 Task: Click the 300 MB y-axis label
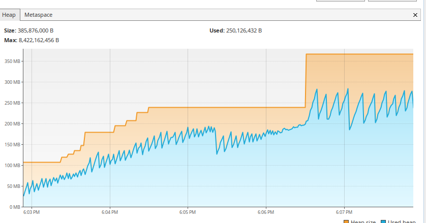click(12, 82)
